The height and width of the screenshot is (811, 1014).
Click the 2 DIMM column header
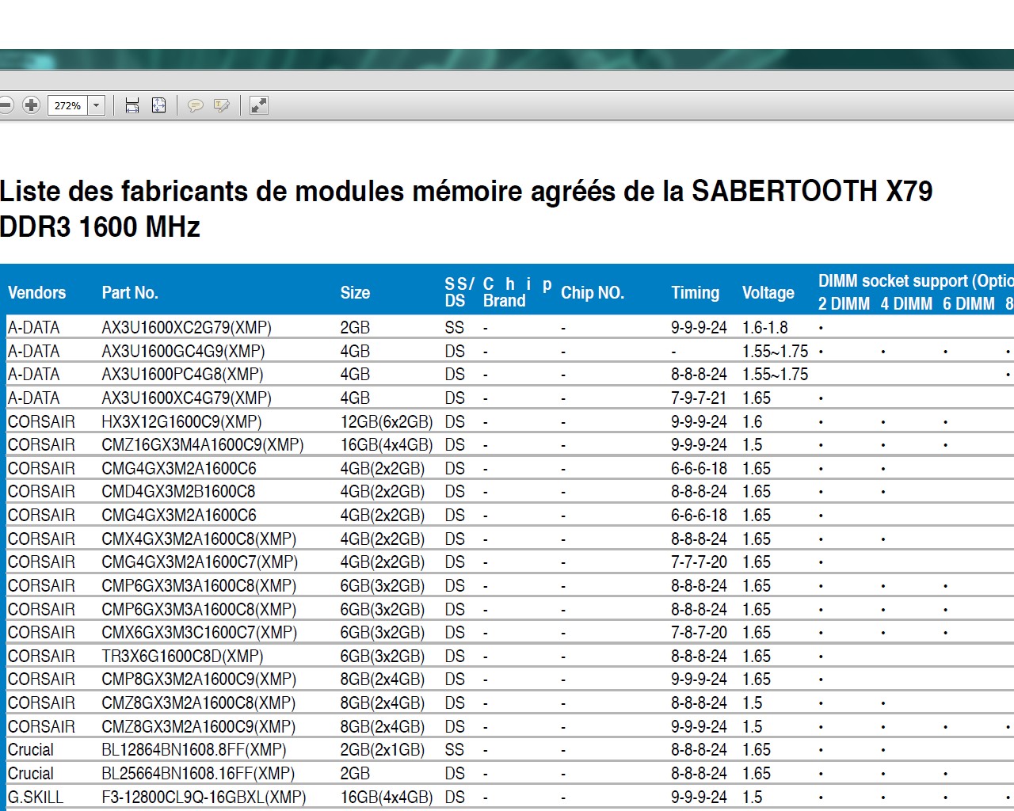pyautogui.click(x=844, y=304)
